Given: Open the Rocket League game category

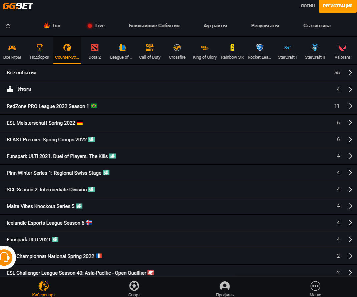Looking at the screenshot, I should click(x=260, y=48).
